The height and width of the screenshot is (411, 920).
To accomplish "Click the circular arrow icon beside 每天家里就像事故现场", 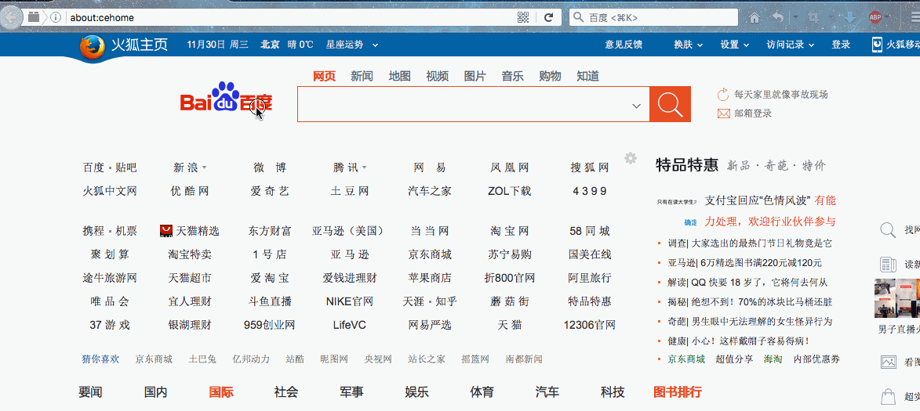I will pos(723,94).
